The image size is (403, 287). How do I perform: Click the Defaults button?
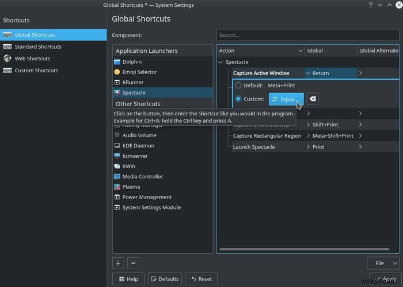click(x=165, y=279)
